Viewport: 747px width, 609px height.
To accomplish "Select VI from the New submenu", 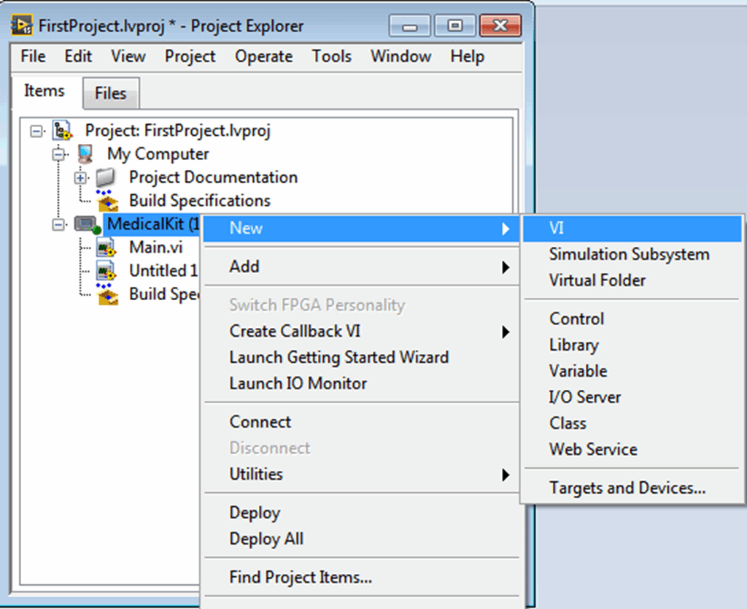I will [x=556, y=228].
